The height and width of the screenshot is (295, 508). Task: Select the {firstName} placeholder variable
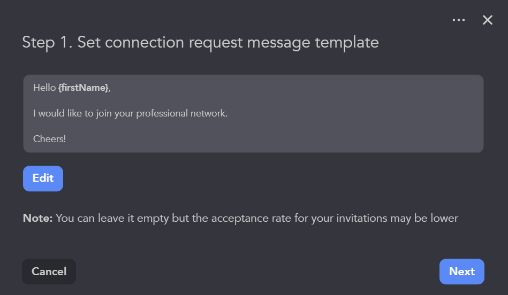point(83,88)
